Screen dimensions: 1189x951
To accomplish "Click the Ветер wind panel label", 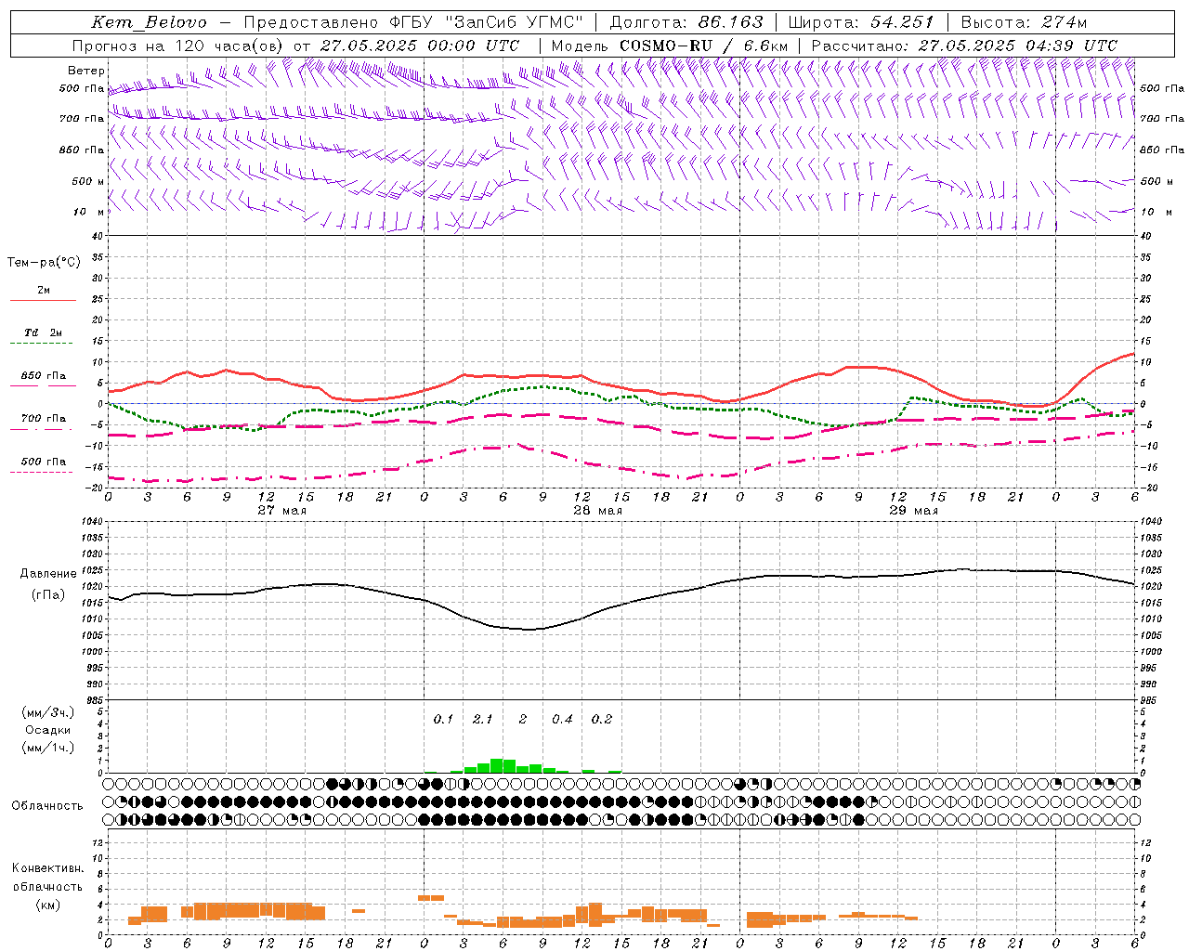I will 85,71.
